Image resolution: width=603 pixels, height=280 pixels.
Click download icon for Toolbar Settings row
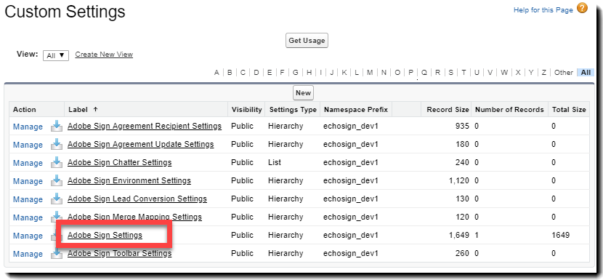[x=57, y=253]
